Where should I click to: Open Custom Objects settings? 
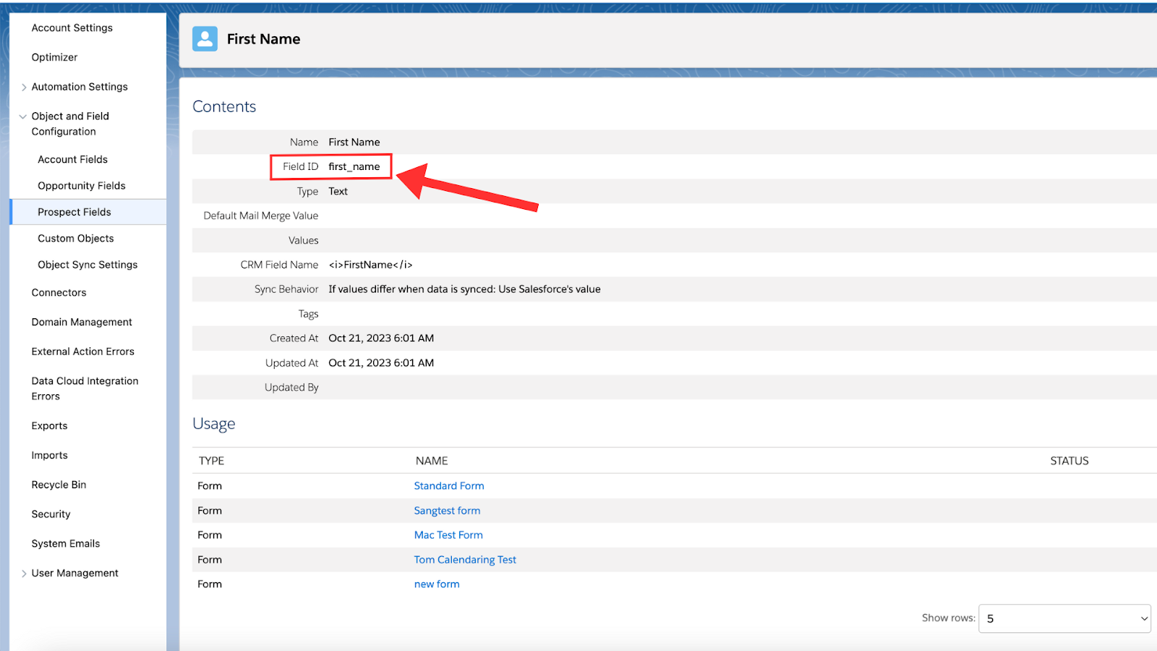point(75,238)
